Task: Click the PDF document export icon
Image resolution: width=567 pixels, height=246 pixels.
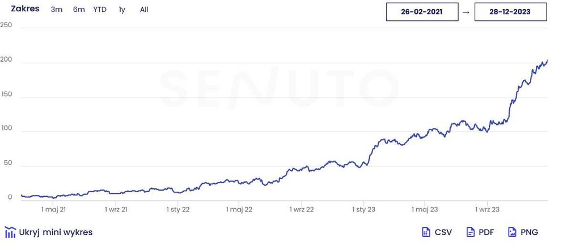Action: pyautogui.click(x=470, y=232)
